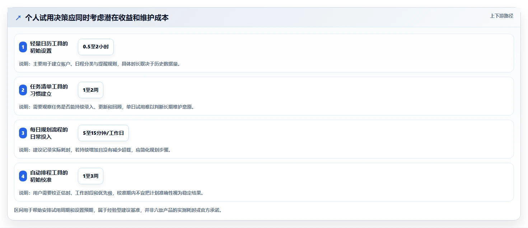Click the note about 任务是否能持续录入

point(107,107)
